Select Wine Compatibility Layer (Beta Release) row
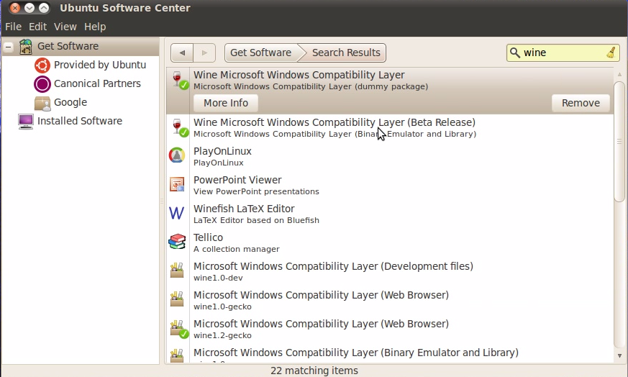628x377 pixels. pyautogui.click(x=390, y=128)
